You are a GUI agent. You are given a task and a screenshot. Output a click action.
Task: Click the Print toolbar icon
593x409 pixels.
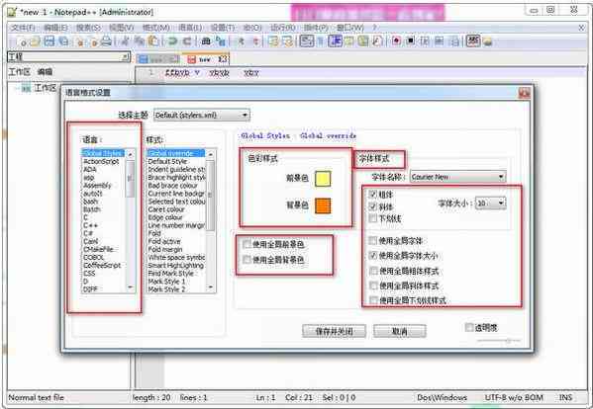pyautogui.click(x=106, y=41)
